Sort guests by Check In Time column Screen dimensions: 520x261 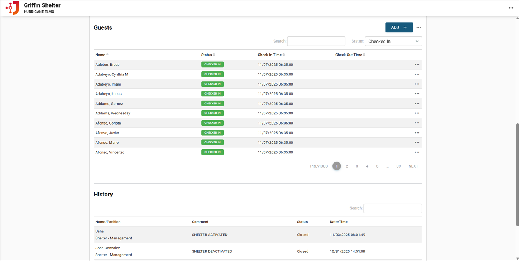[x=269, y=55]
